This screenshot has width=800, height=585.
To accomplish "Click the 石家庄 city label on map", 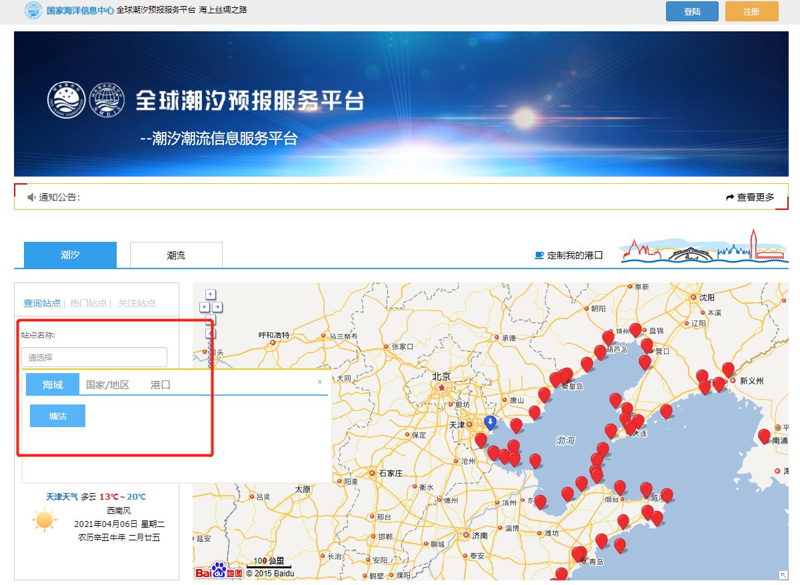I will (391, 473).
